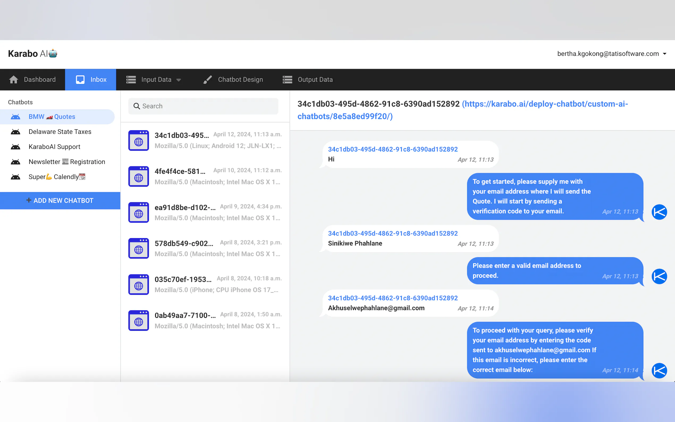Select the KaraboAI Support chatbot
Viewport: 675px width, 422px height.
pyautogui.click(x=54, y=147)
